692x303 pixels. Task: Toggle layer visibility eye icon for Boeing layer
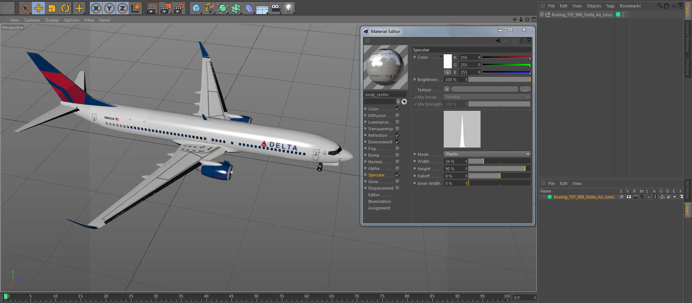[629, 197]
